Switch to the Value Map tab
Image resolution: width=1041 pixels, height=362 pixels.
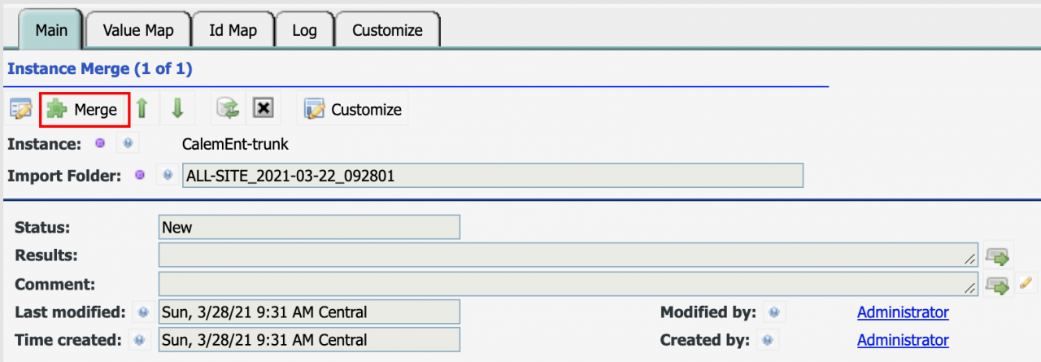click(x=138, y=30)
